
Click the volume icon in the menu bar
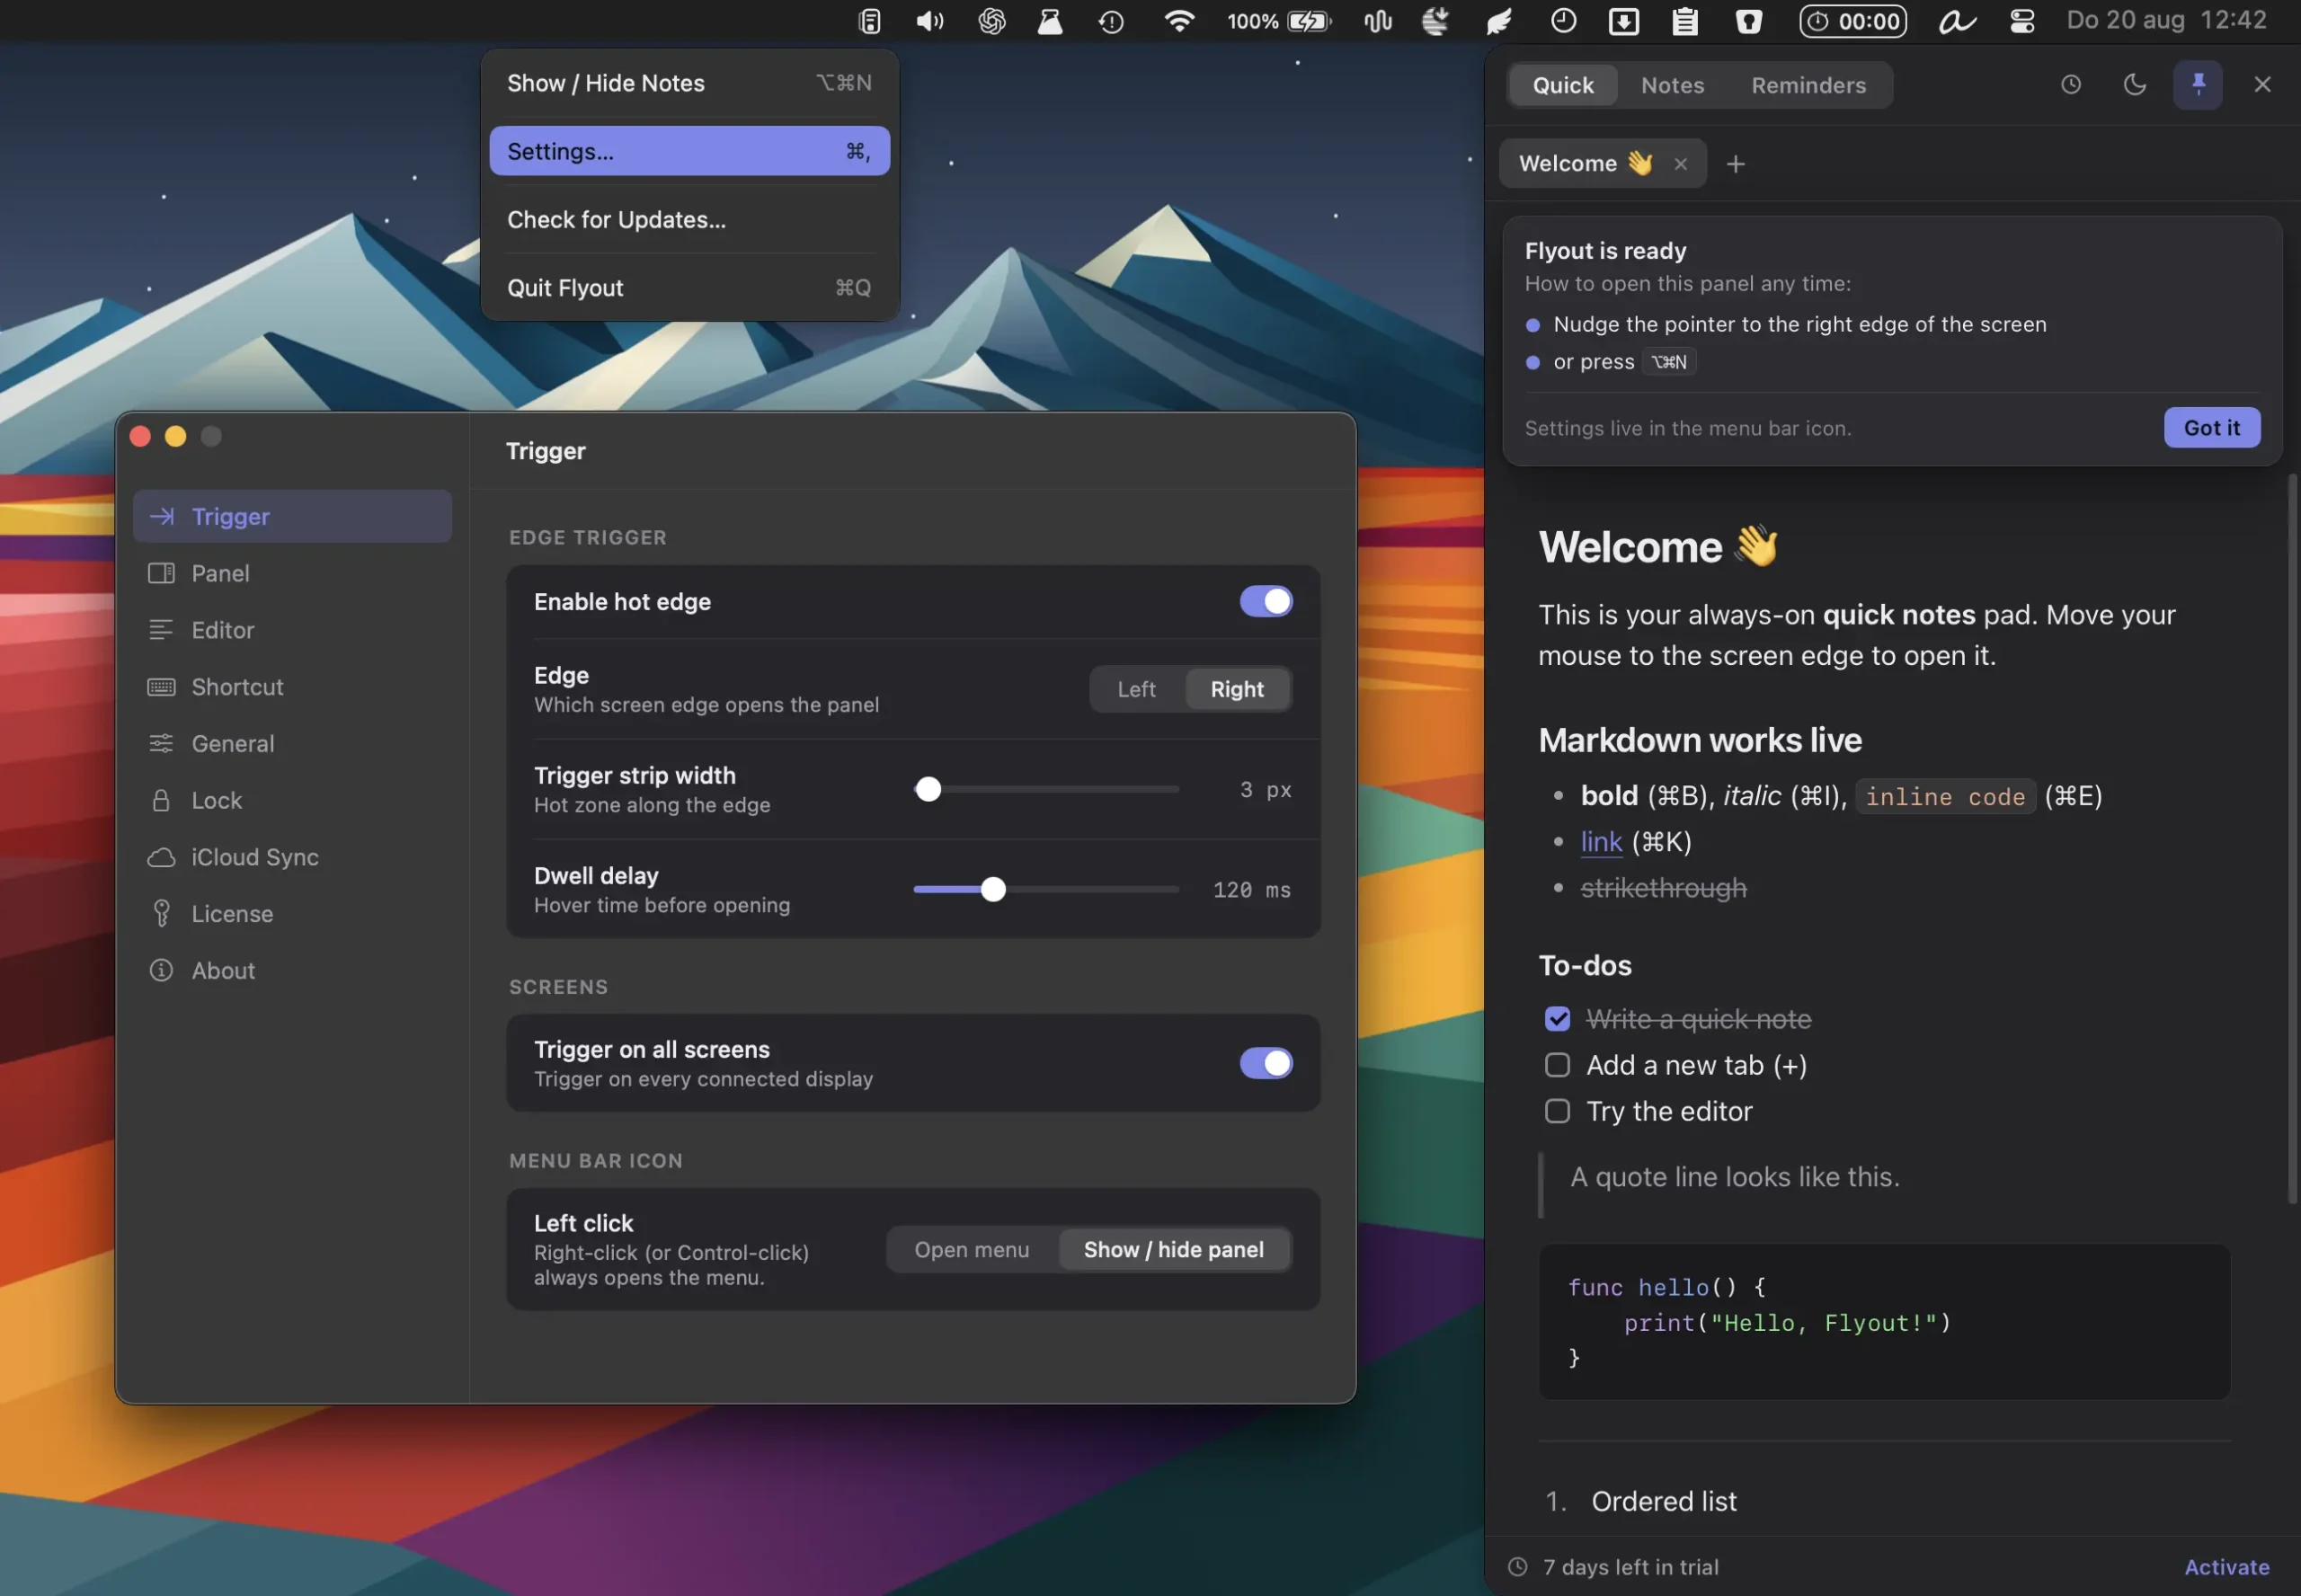[x=930, y=21]
